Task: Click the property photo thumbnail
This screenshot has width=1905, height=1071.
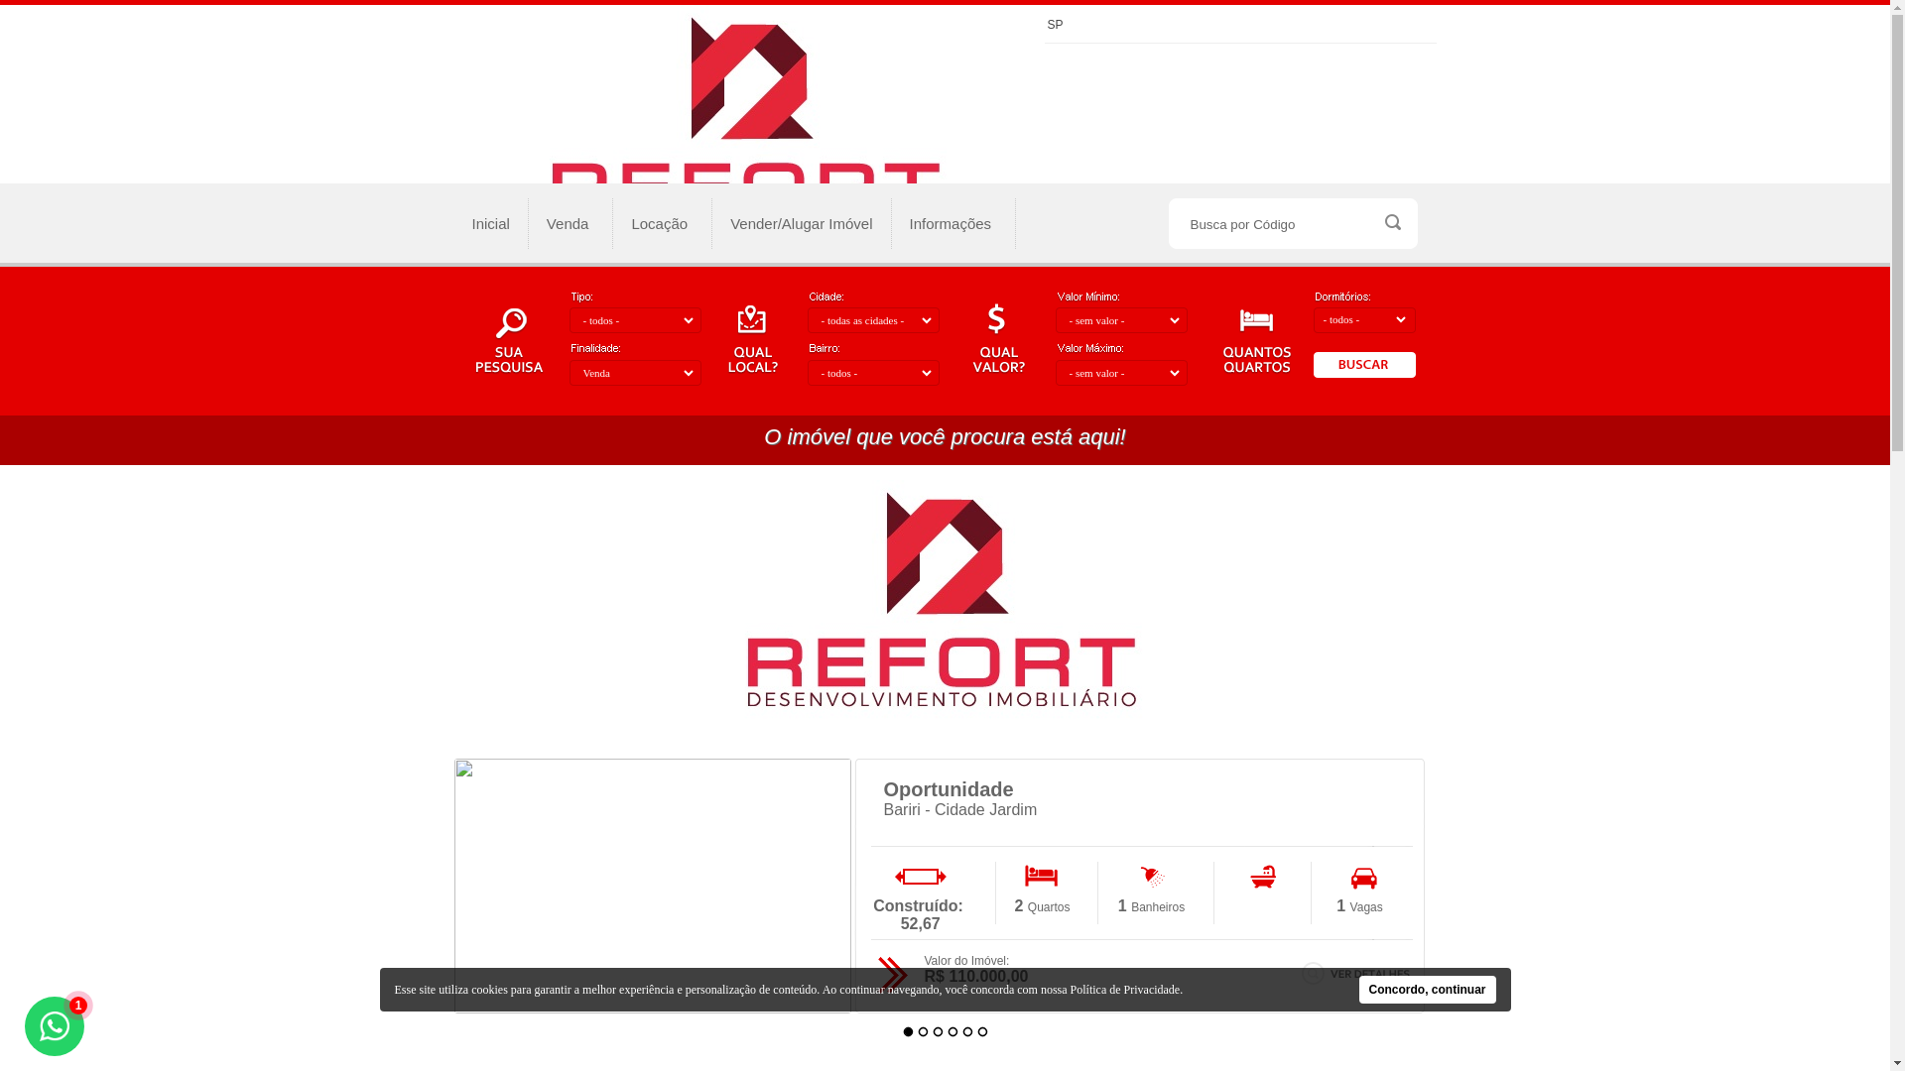Action: [653, 886]
